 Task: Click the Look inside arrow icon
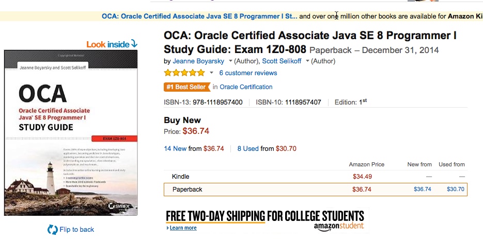134,44
